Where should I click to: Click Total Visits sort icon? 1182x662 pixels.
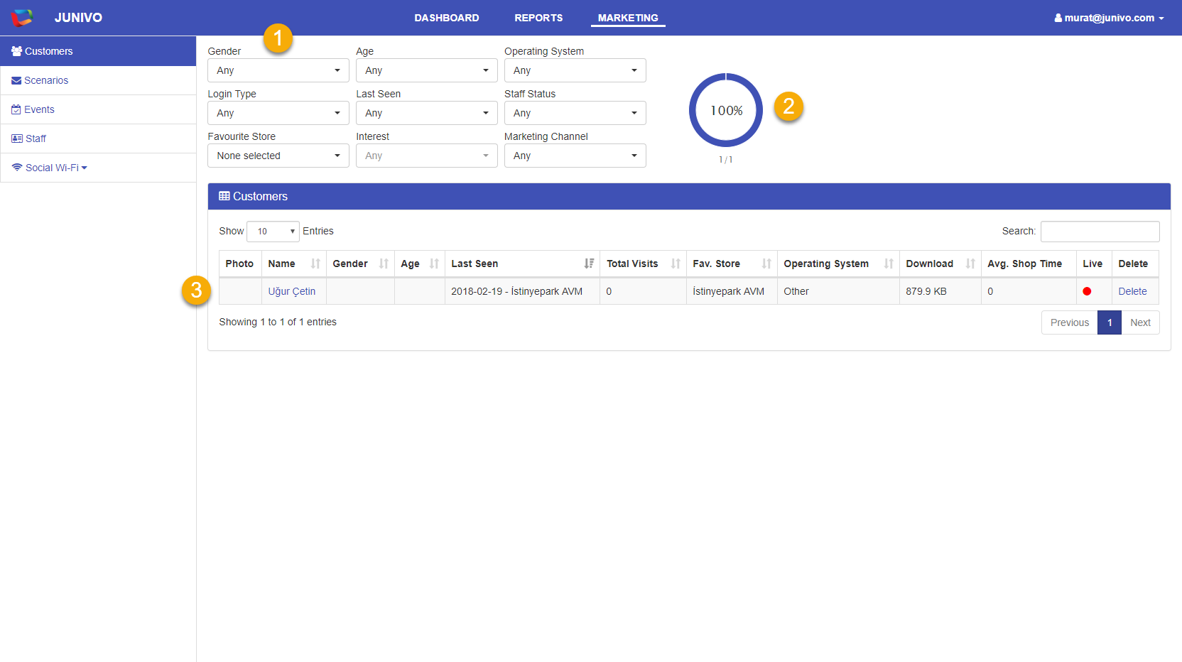coord(676,264)
